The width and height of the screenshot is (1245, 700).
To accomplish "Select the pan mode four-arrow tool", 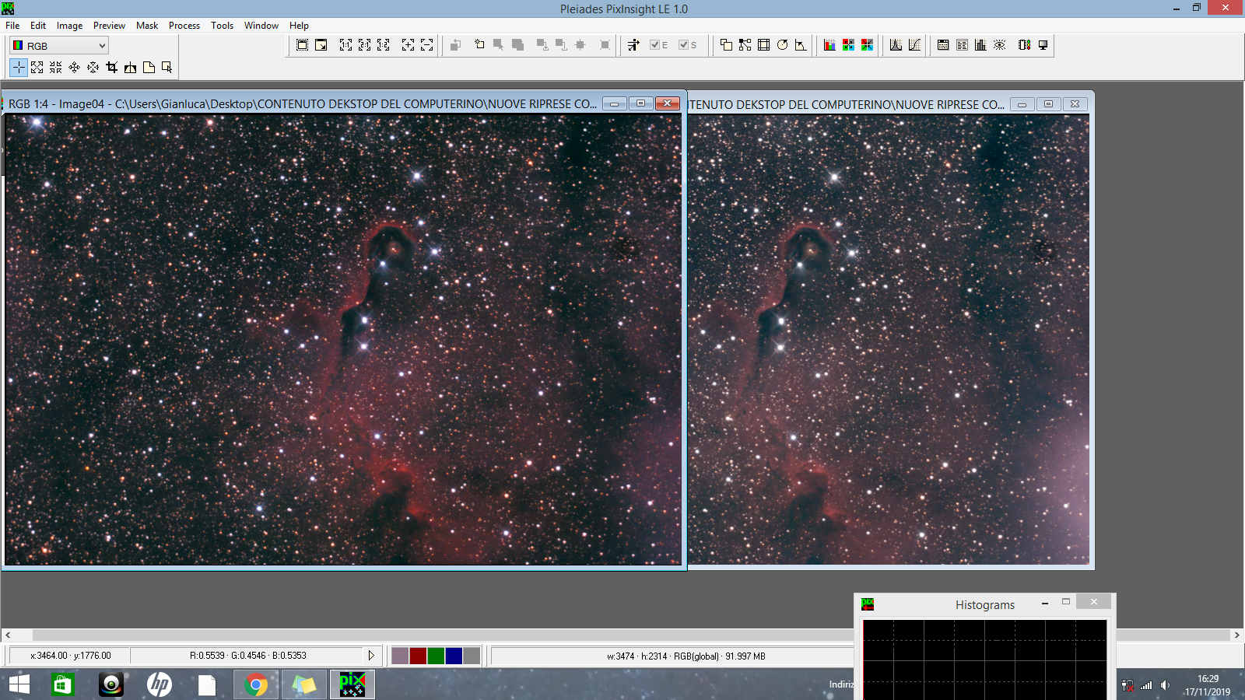I will [74, 68].
